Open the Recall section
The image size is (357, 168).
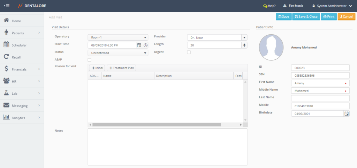click(16, 57)
